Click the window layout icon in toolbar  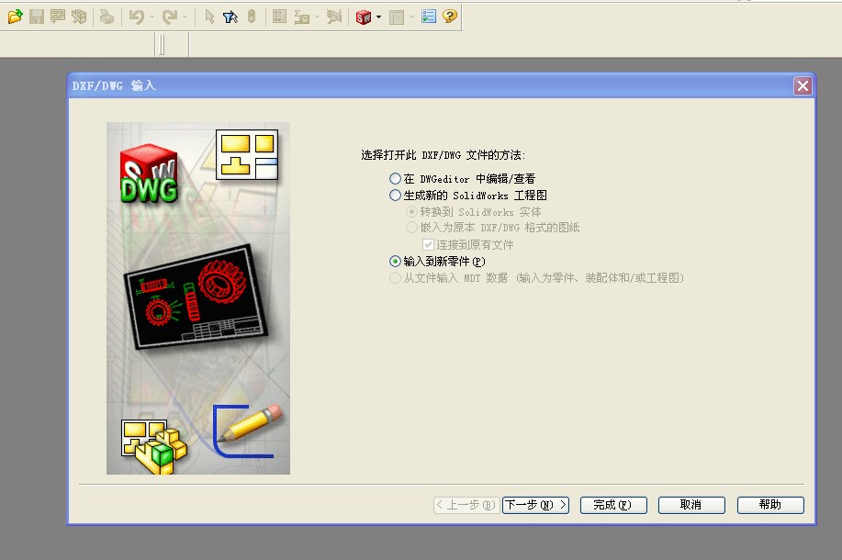click(397, 17)
